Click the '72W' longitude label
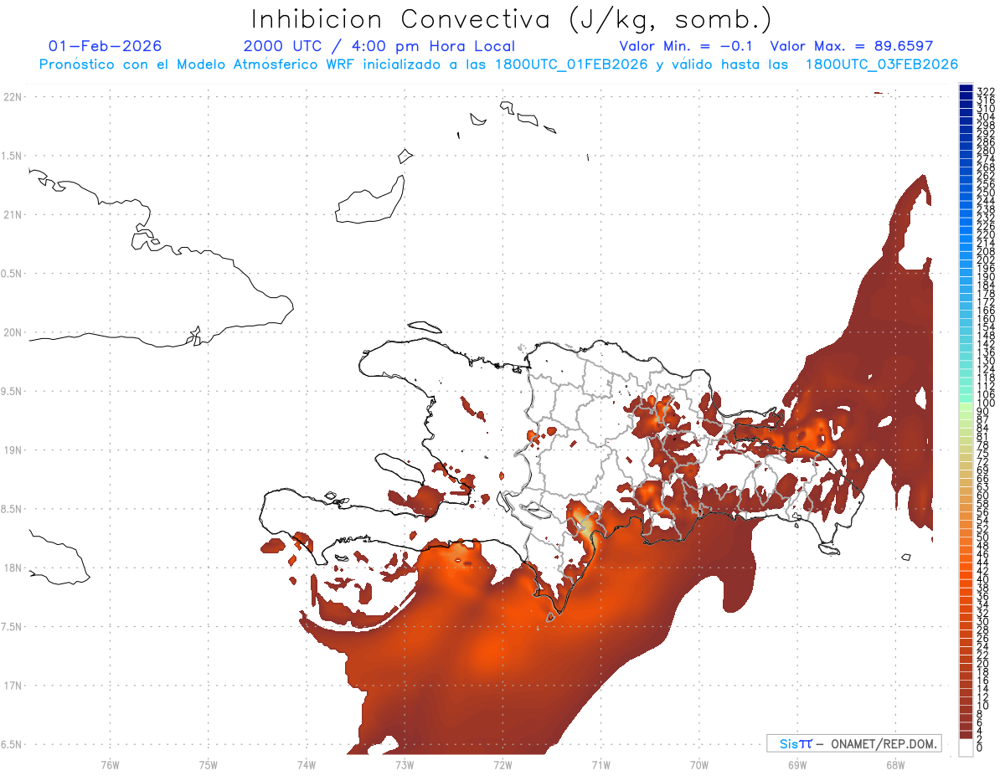Image resolution: width=1005 pixels, height=776 pixels. coord(502,765)
